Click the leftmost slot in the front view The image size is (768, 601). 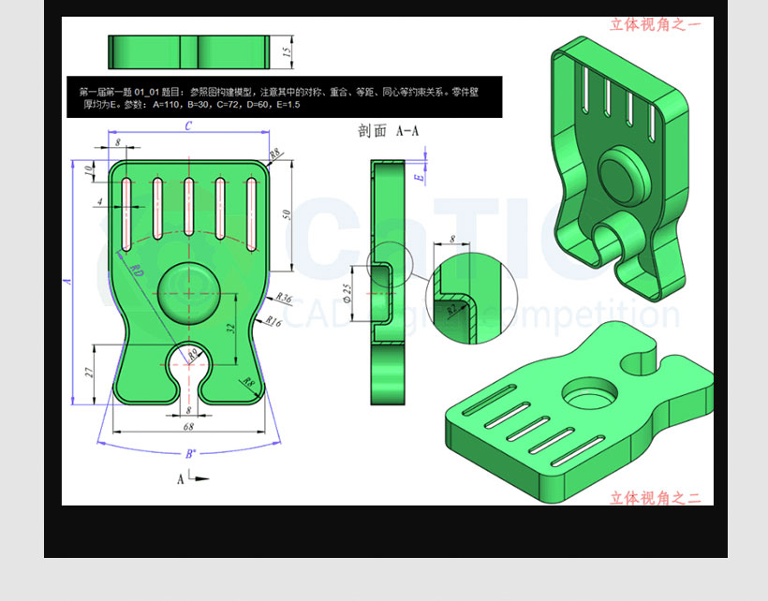(x=125, y=213)
